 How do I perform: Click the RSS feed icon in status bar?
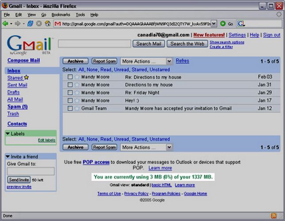274,216
